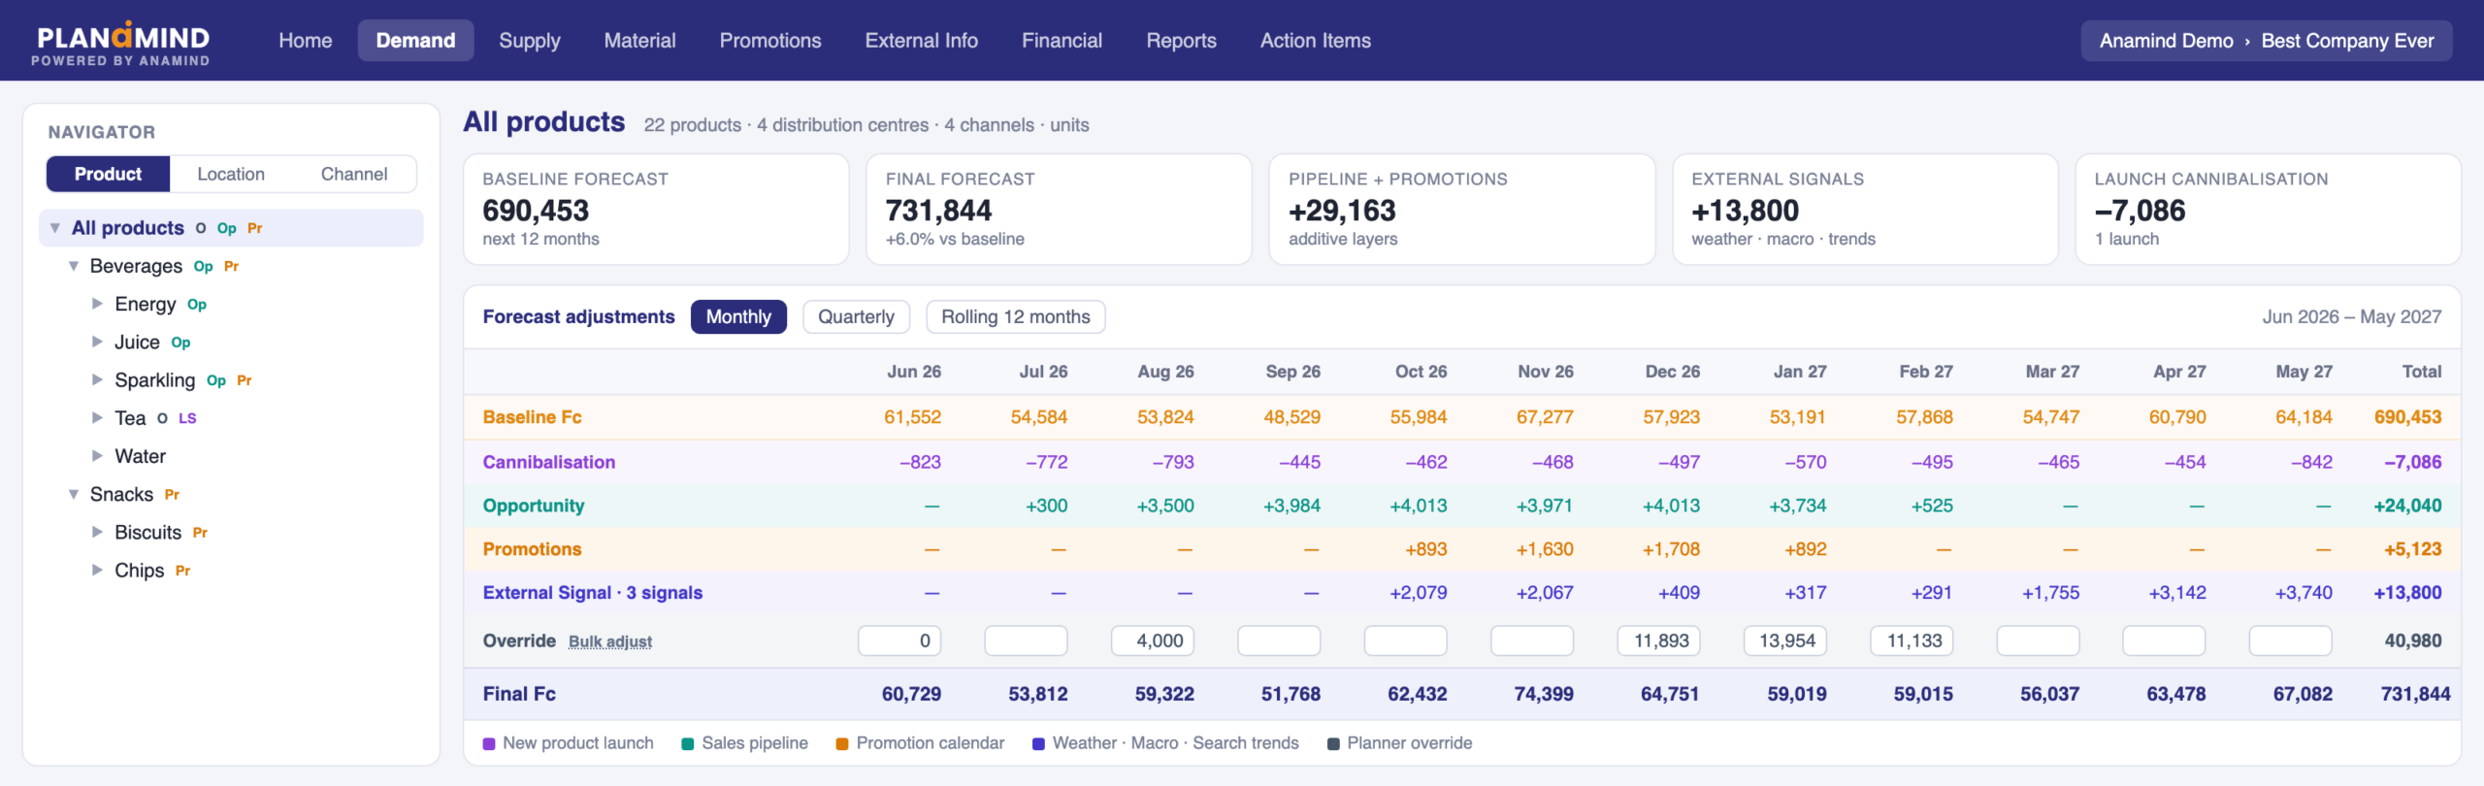This screenshot has height=786, width=2484.
Task: Switch navigator to Location view
Action: coord(231,174)
